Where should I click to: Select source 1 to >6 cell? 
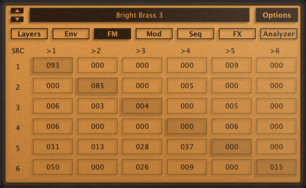(276, 65)
